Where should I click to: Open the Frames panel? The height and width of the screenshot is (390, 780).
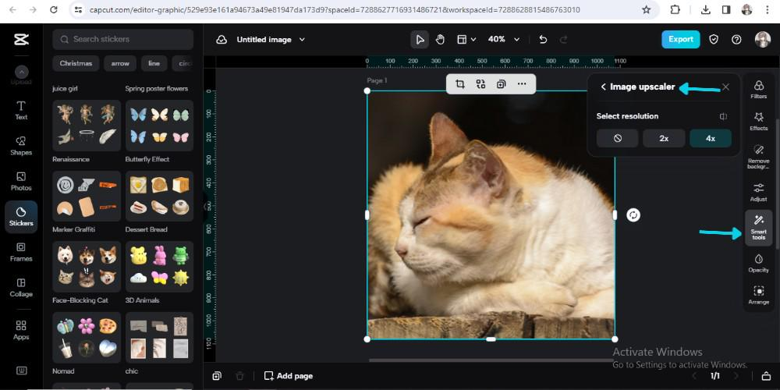(x=21, y=252)
